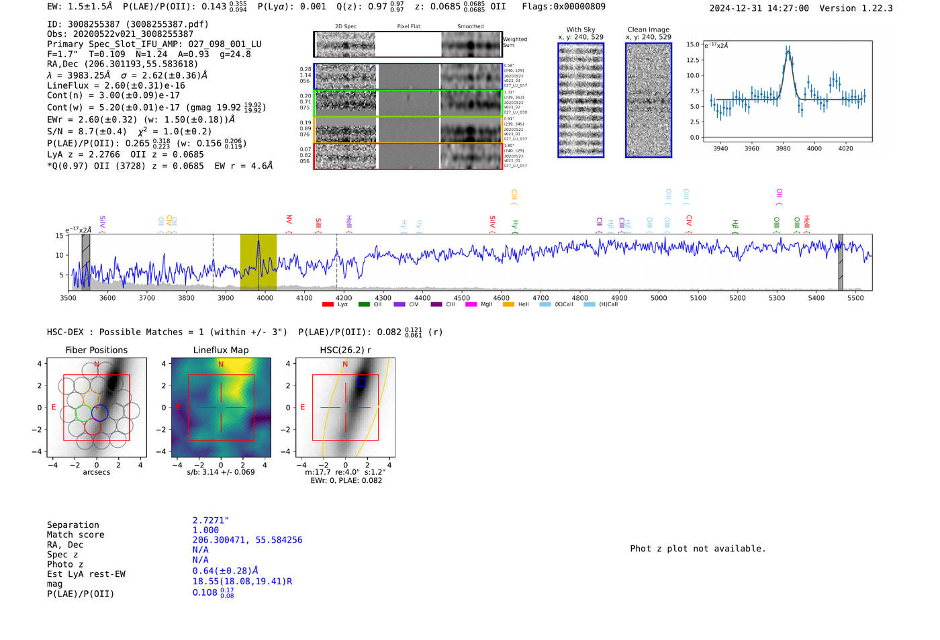The height and width of the screenshot is (640, 940).
Task: Select the Obs 20200522v021_3008255387 line
Action: tap(120, 34)
